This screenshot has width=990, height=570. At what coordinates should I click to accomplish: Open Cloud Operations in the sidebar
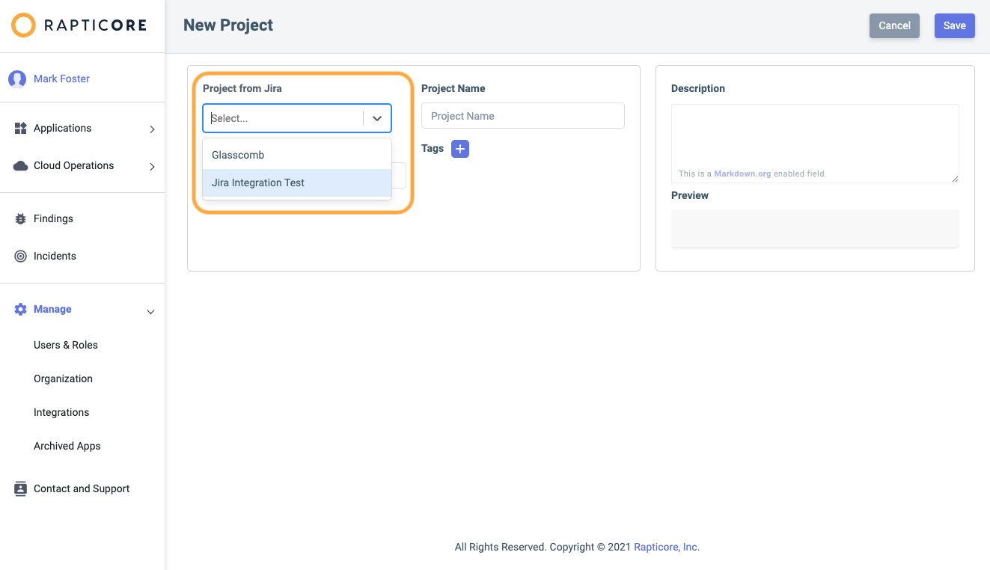click(x=74, y=165)
